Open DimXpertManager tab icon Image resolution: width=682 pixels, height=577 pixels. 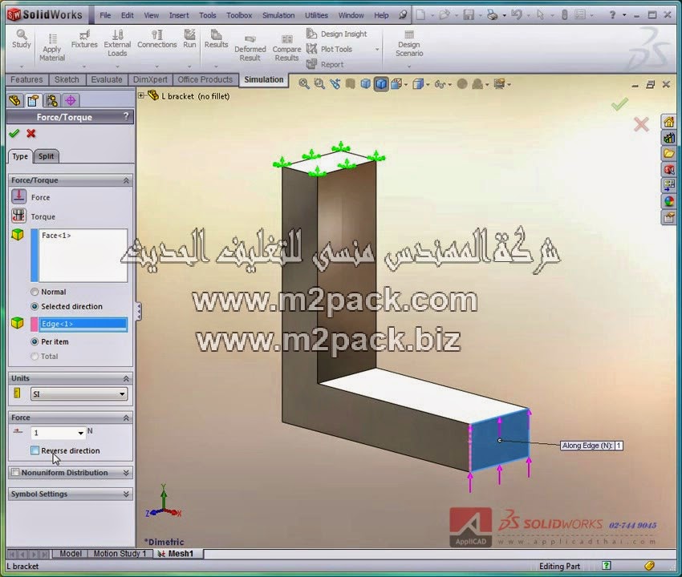[71, 100]
